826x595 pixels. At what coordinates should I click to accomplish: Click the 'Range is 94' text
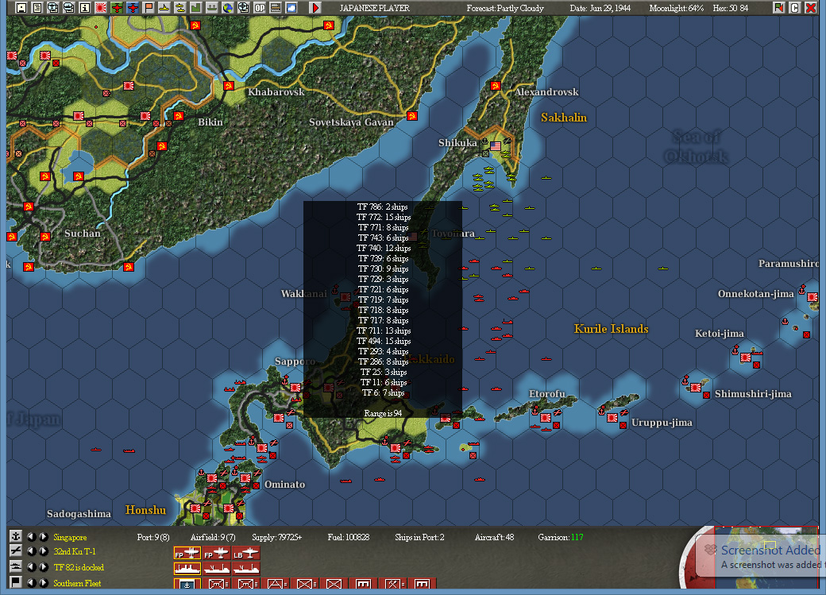(x=383, y=413)
